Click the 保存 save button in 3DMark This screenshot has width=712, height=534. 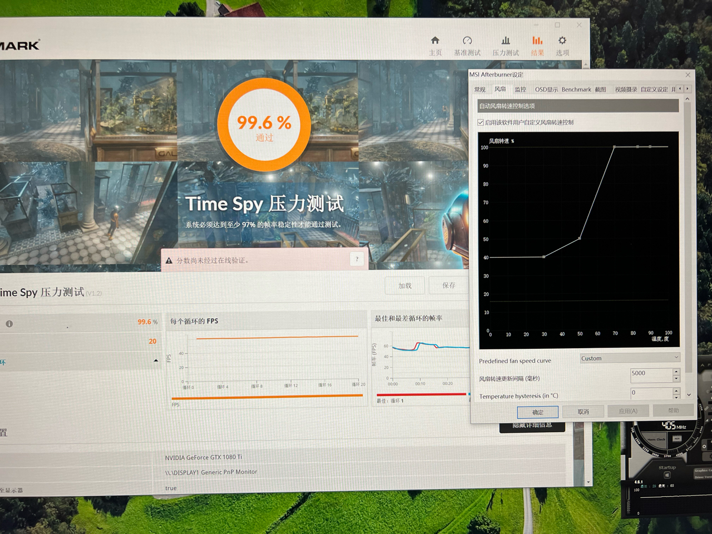(x=448, y=285)
